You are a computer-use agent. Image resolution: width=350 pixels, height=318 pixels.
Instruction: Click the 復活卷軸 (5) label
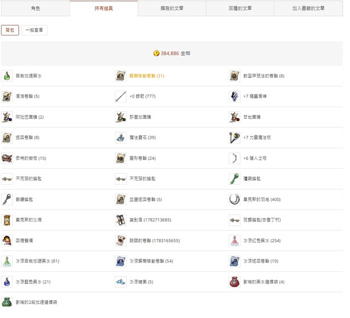click(28, 96)
